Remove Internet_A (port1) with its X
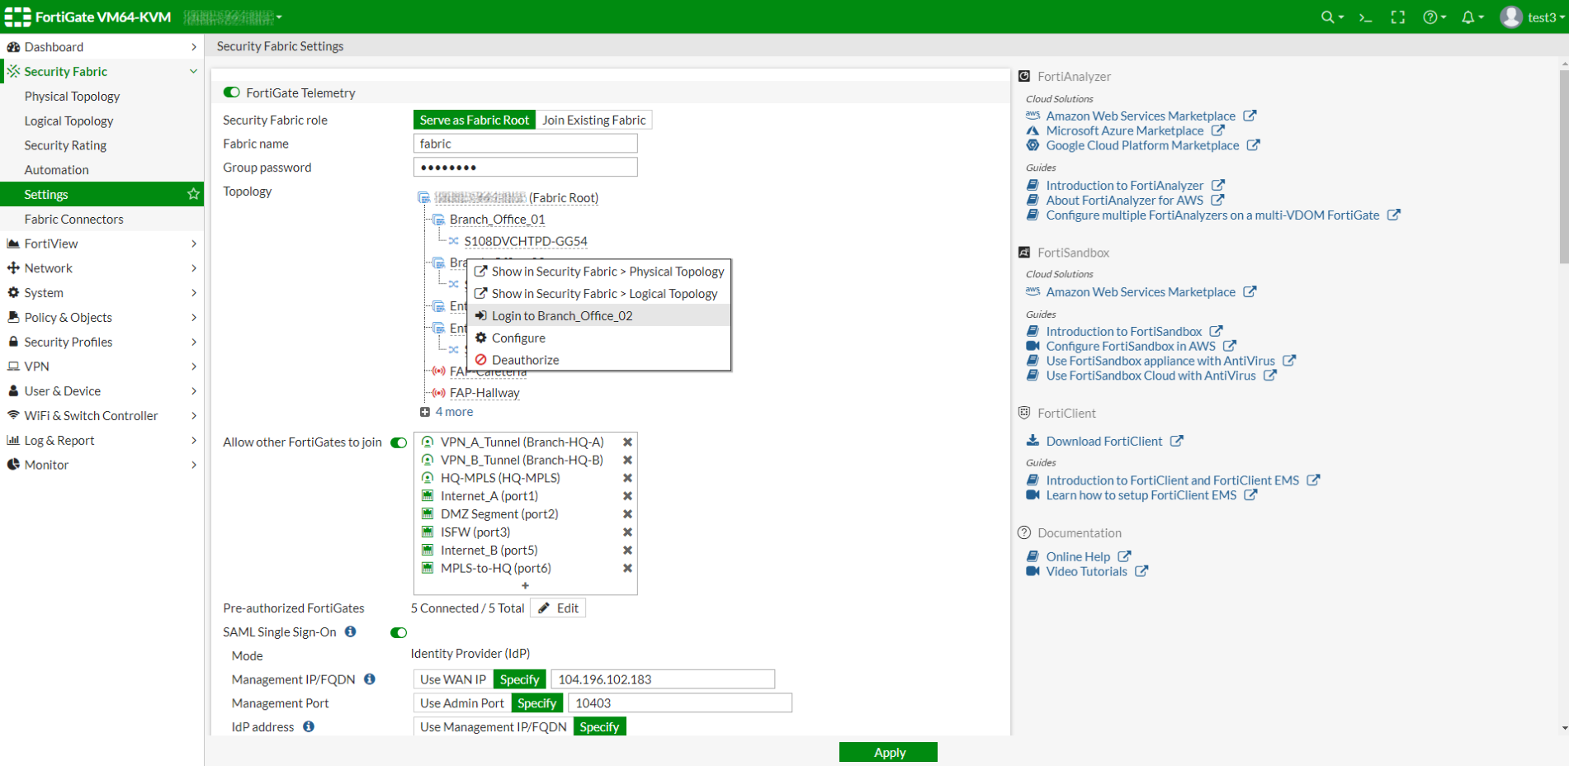 point(627,496)
